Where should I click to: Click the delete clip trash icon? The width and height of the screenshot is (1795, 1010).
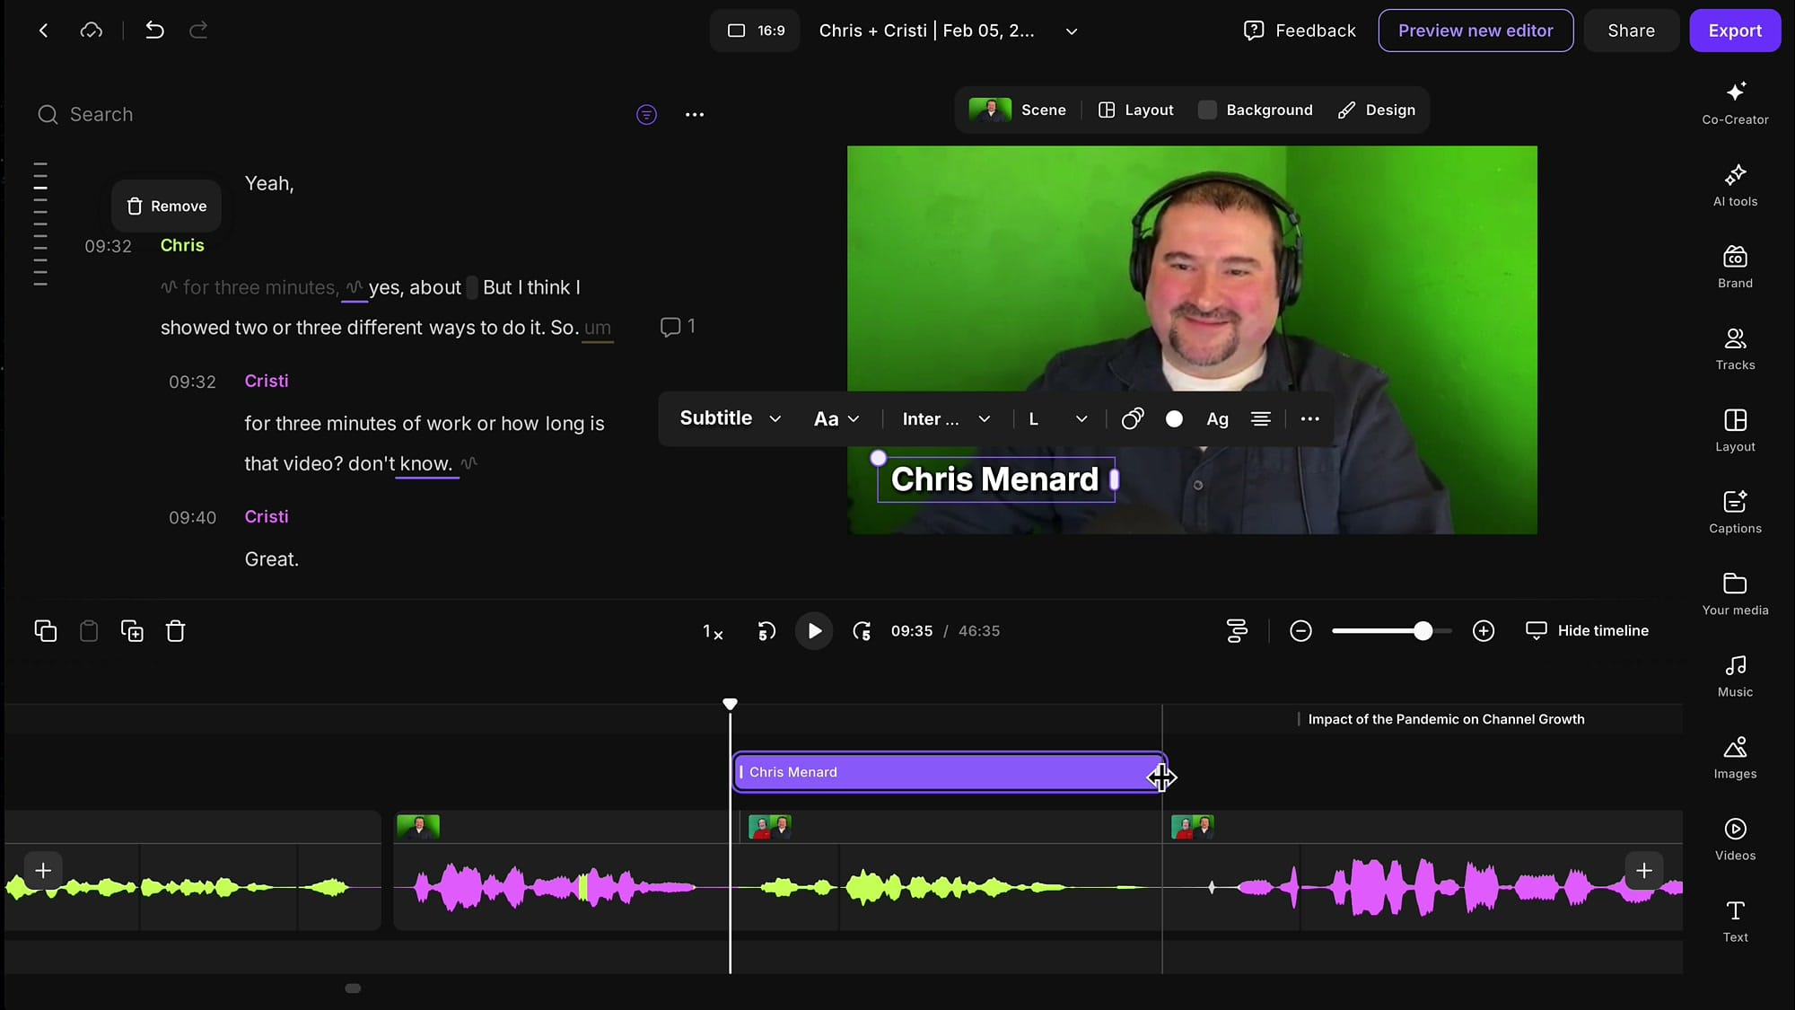pos(176,630)
